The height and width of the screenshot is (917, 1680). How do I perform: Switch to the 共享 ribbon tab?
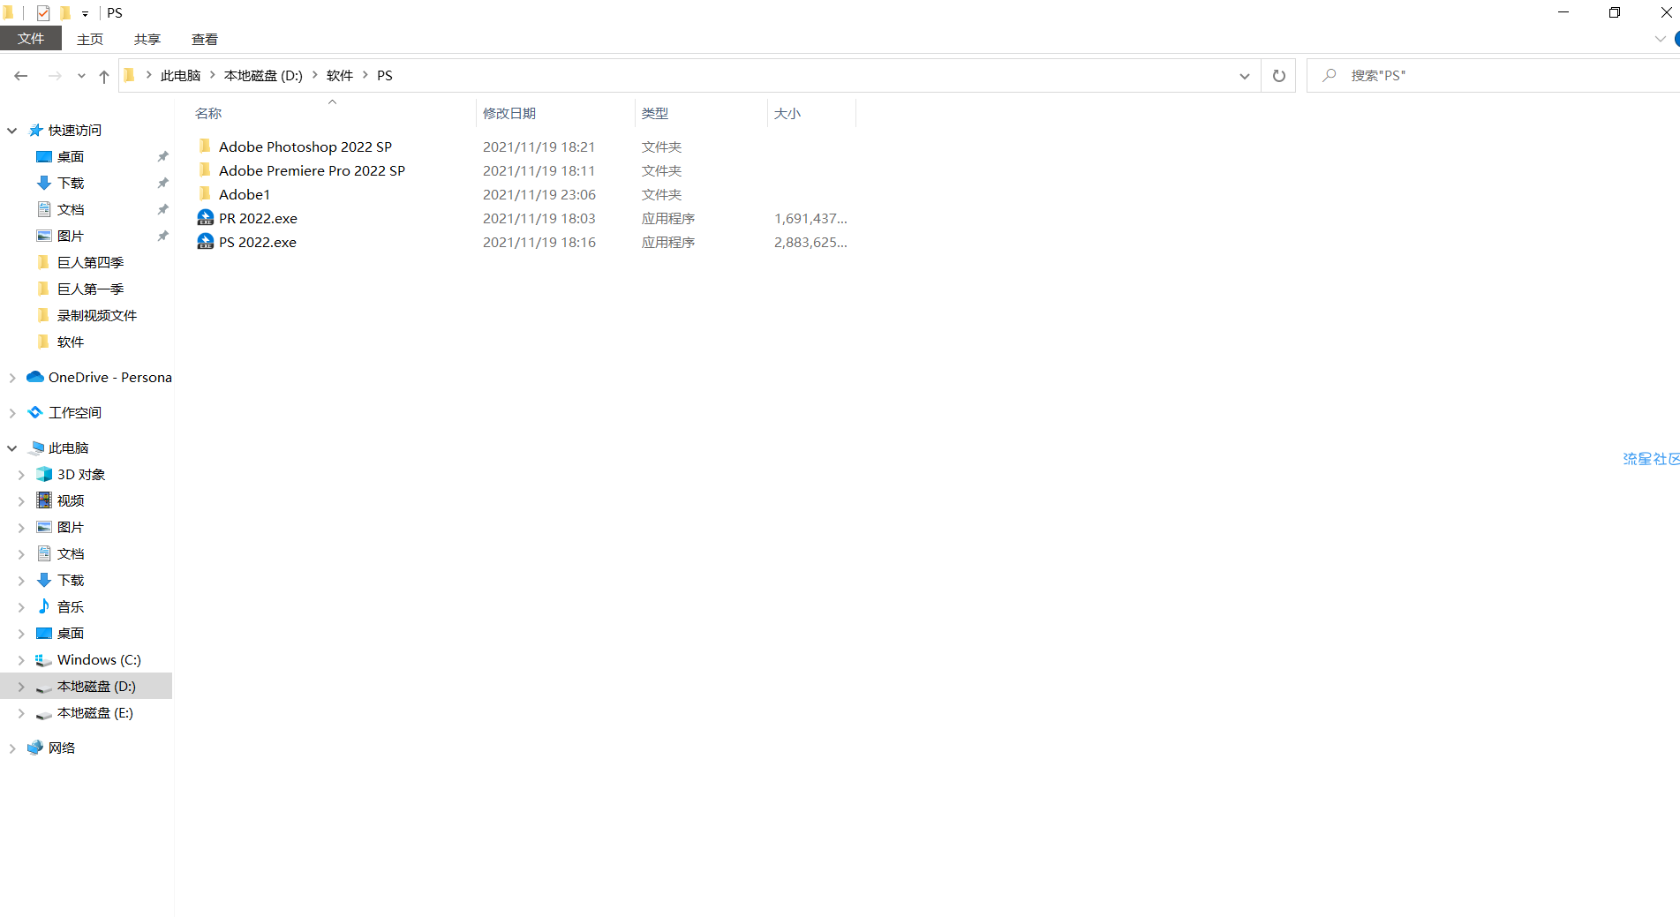(x=147, y=39)
